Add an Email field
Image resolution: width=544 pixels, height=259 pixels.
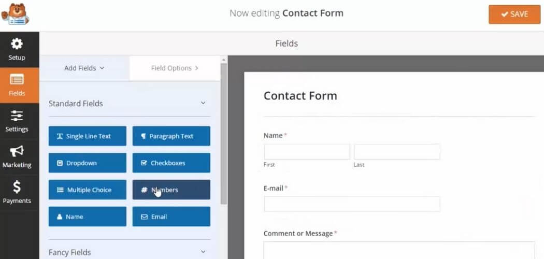(171, 217)
